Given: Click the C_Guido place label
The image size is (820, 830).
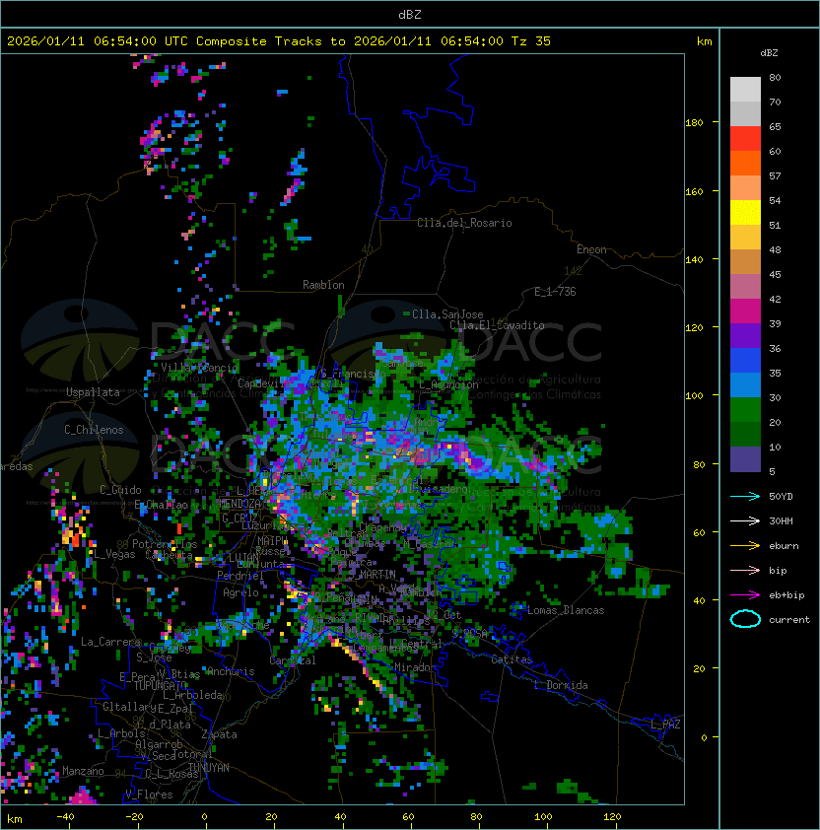Looking at the screenshot, I should pyautogui.click(x=120, y=490).
